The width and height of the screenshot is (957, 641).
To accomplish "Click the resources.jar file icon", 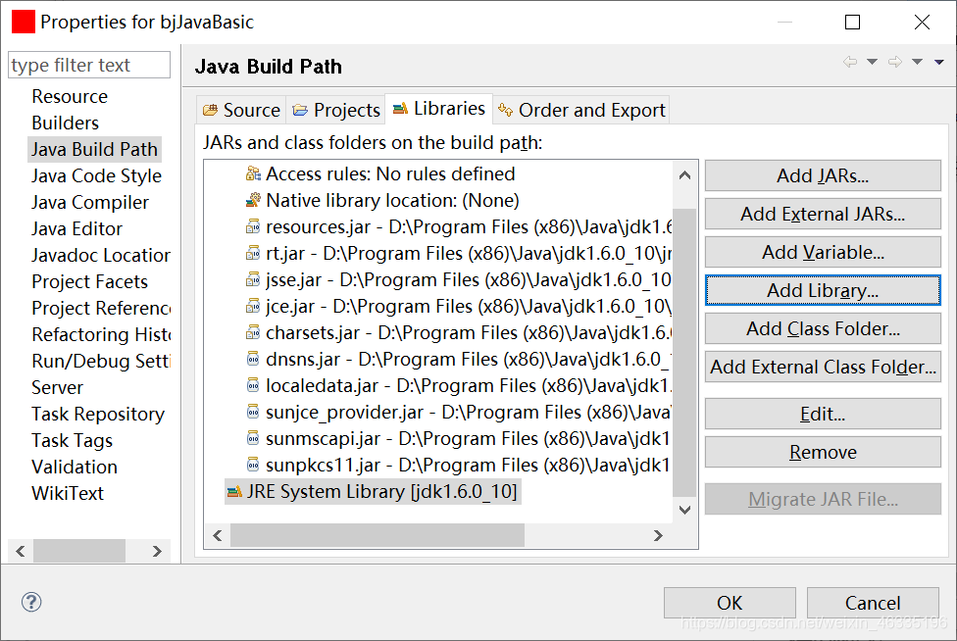I will click(253, 226).
